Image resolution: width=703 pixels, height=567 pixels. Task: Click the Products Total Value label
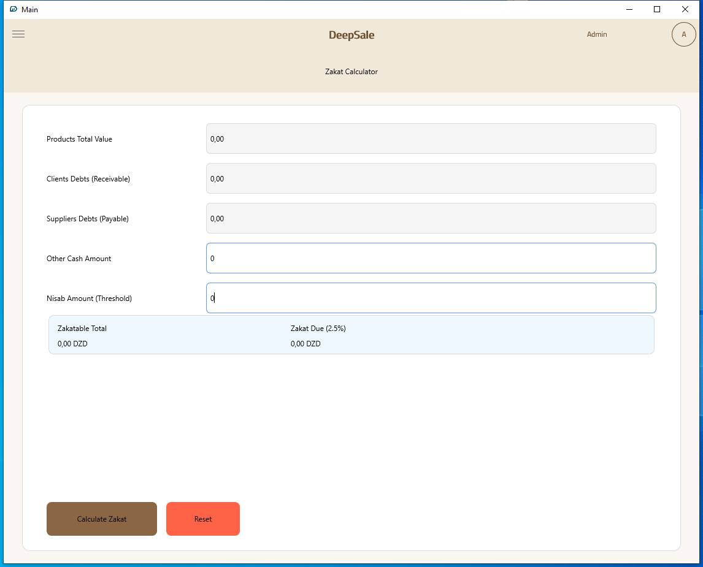point(79,139)
